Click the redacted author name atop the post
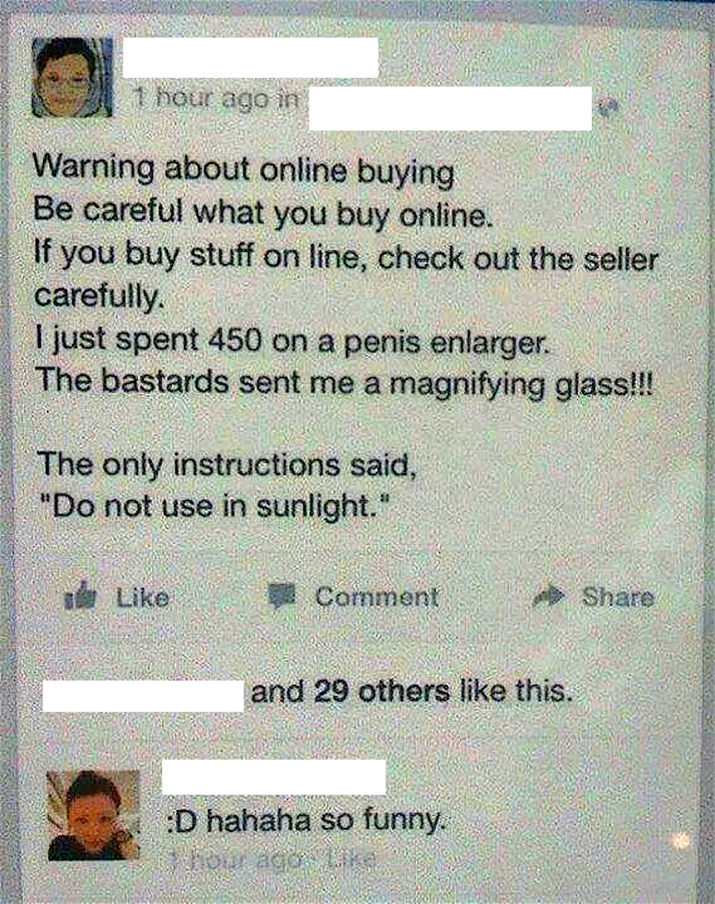715x904 pixels. (251, 58)
